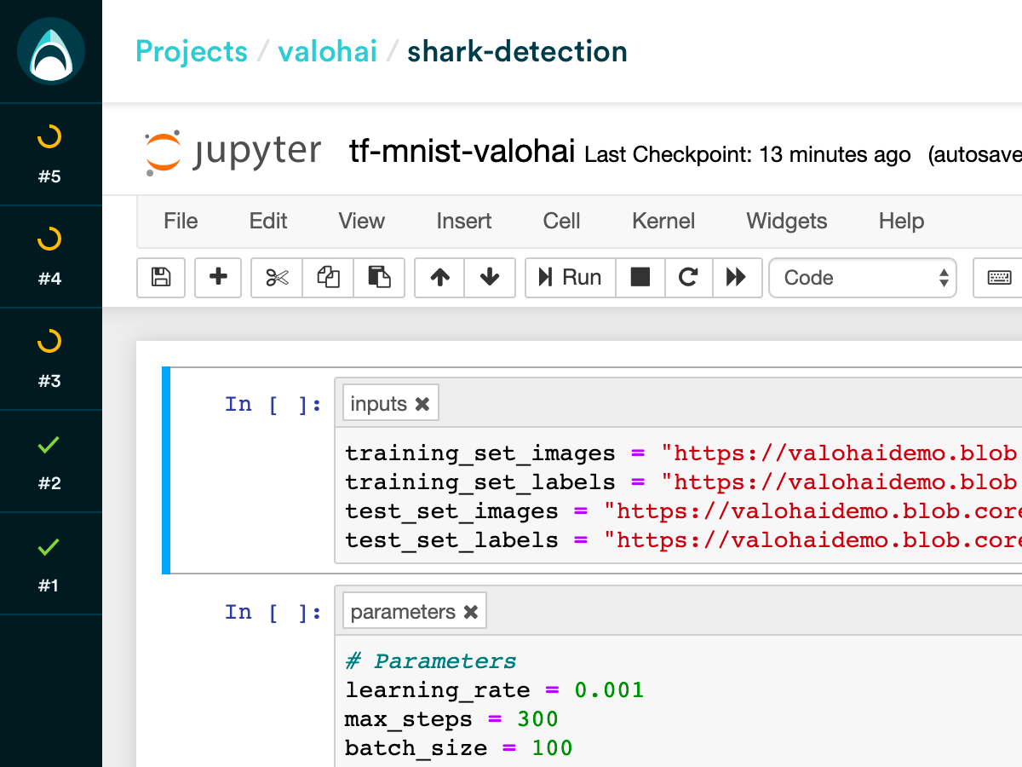Open the Edit menu
This screenshot has height=767, width=1022.
[x=268, y=221]
